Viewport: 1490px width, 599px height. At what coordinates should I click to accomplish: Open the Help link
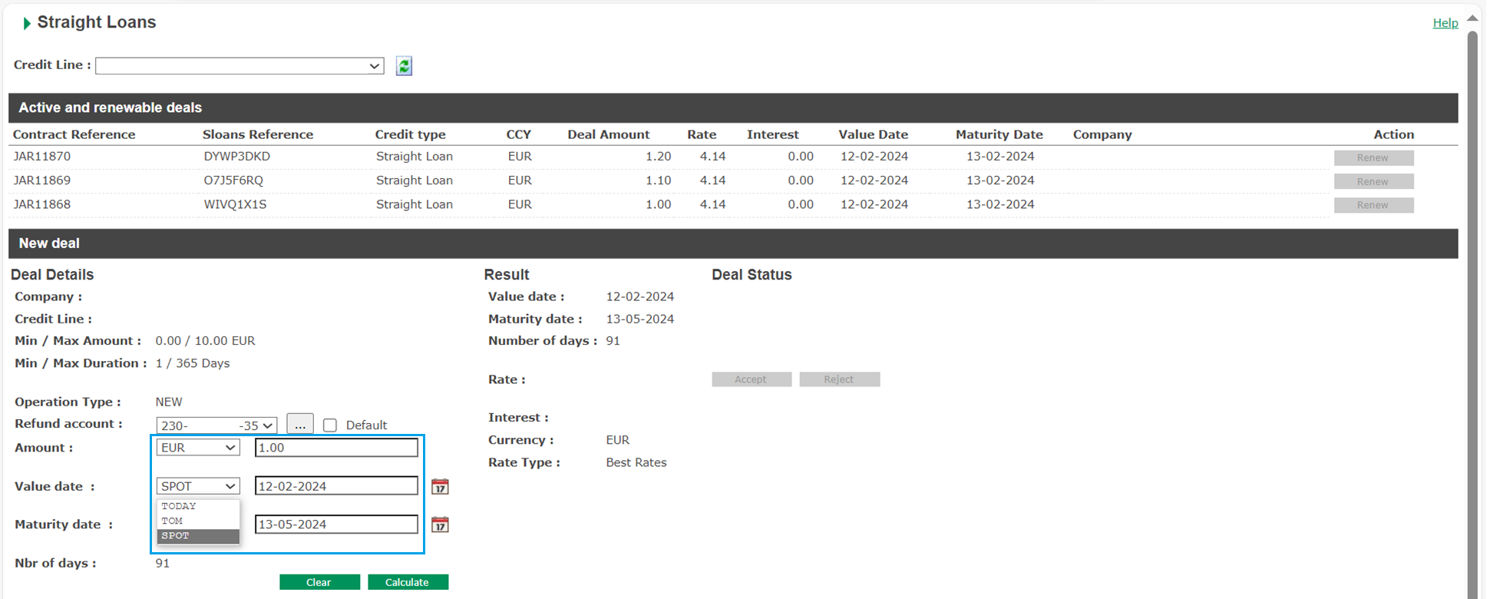click(1445, 23)
